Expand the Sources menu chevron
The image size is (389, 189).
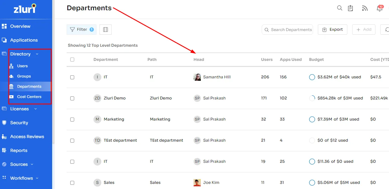point(32,164)
